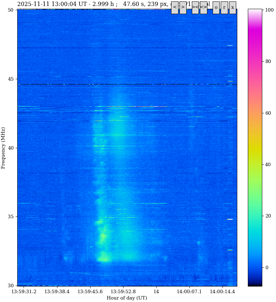This screenshot has height=302, width=276.
Task: Click the 'Frequency (MHz)' y-axis label
Action: (x=4, y=148)
